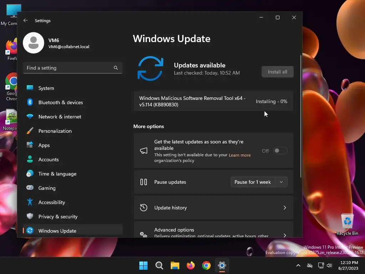Open Bluetooth & devices settings

[73, 102]
